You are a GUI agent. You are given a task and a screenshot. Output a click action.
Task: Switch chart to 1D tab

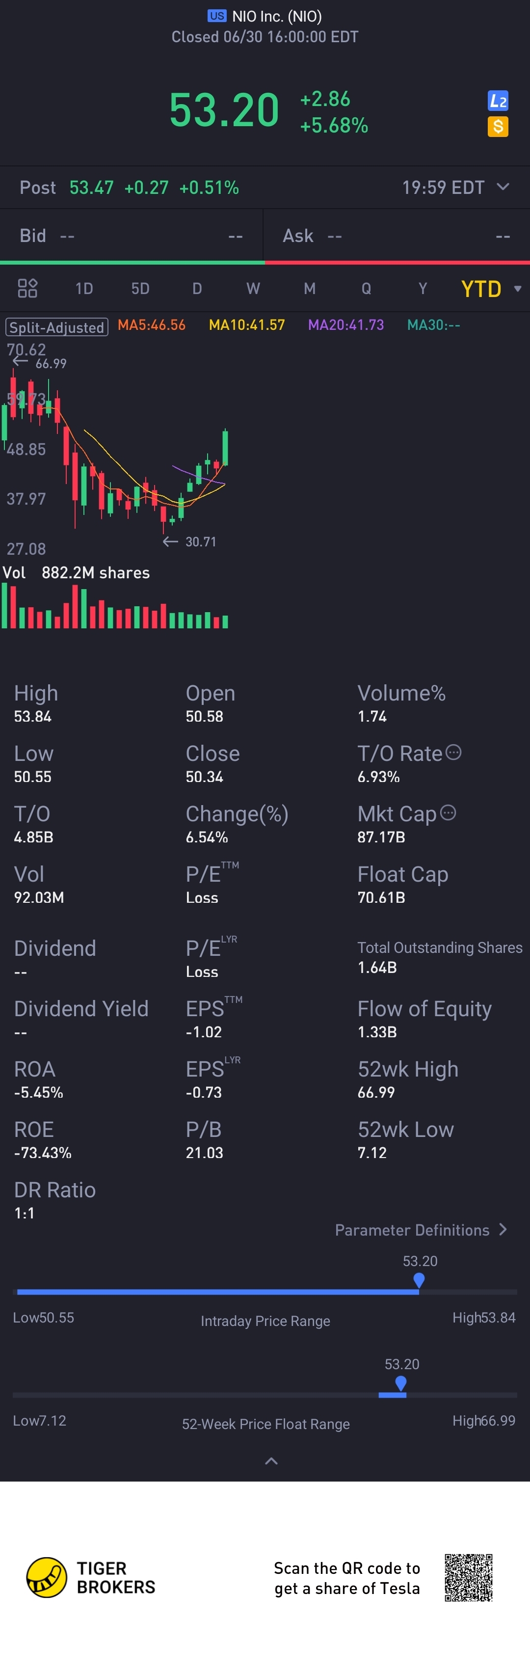[84, 289]
